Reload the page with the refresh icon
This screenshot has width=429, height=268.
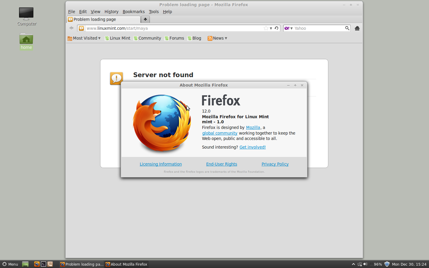[276, 28]
